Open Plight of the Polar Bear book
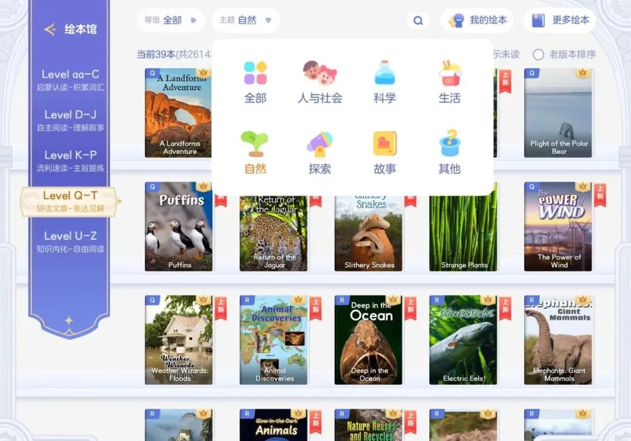 click(558, 113)
